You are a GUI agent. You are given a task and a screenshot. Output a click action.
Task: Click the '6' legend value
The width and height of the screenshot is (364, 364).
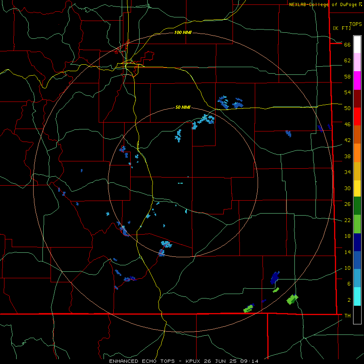(x=349, y=284)
